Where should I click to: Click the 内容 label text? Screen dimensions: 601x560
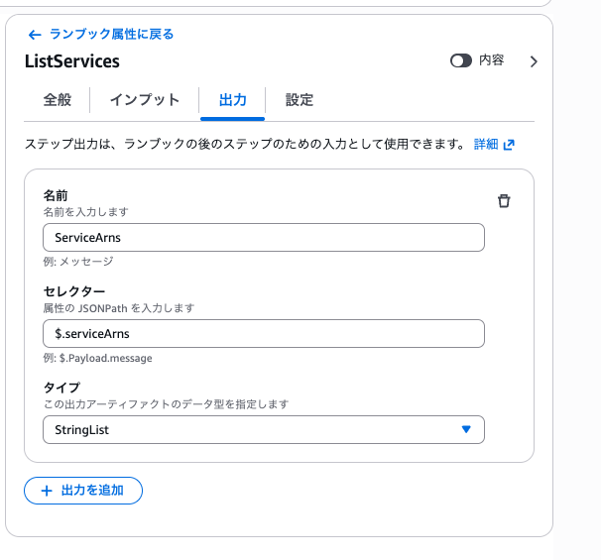pyautogui.click(x=491, y=61)
